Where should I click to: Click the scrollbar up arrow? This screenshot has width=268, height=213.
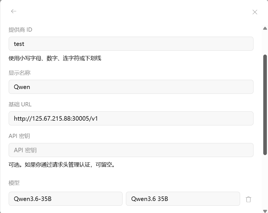[x=265, y=28]
